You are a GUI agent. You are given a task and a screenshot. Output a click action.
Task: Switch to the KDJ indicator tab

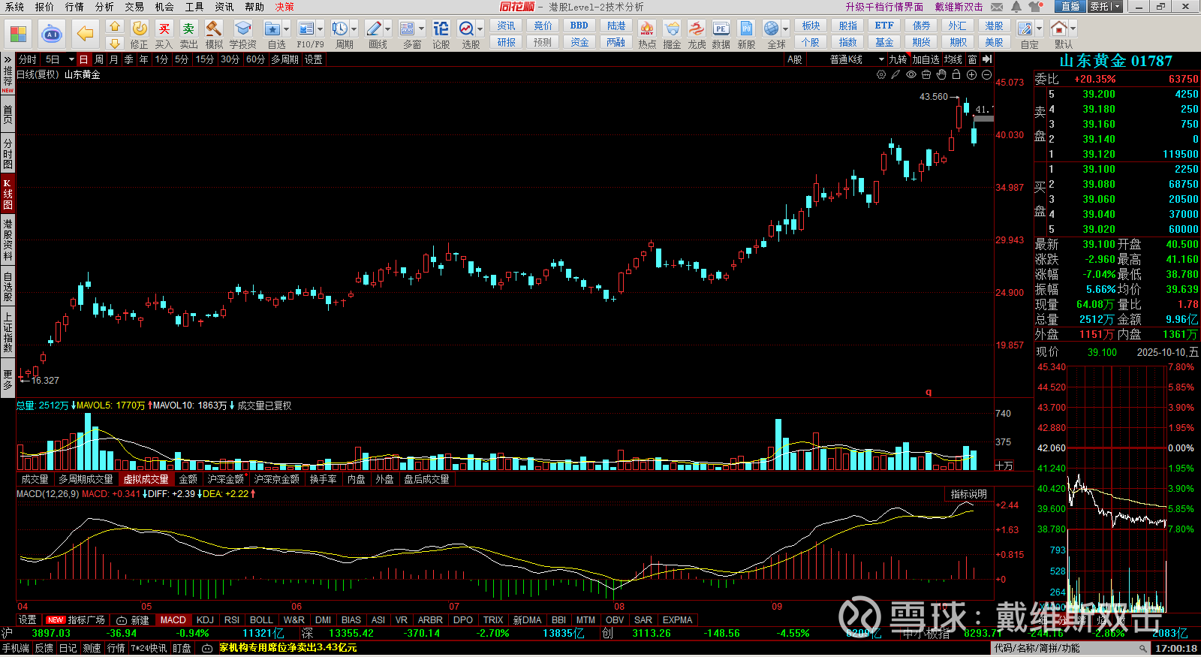[205, 620]
